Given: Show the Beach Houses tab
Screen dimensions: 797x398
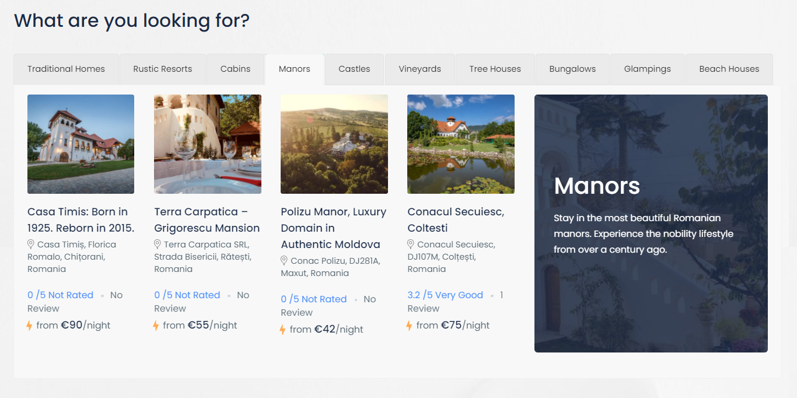Looking at the screenshot, I should 729,69.
